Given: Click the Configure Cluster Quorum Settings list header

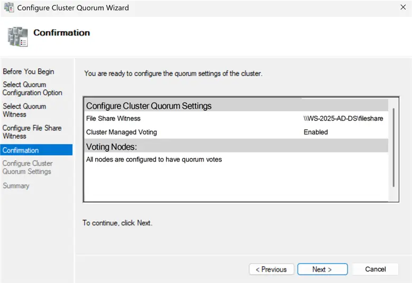Looking at the screenshot, I should tap(236, 106).
